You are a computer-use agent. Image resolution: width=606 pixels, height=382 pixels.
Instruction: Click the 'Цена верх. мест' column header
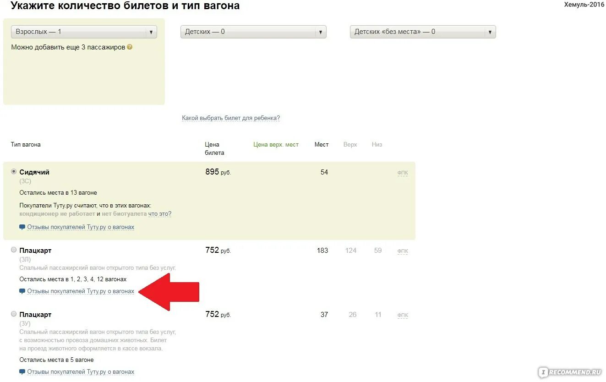pos(276,145)
